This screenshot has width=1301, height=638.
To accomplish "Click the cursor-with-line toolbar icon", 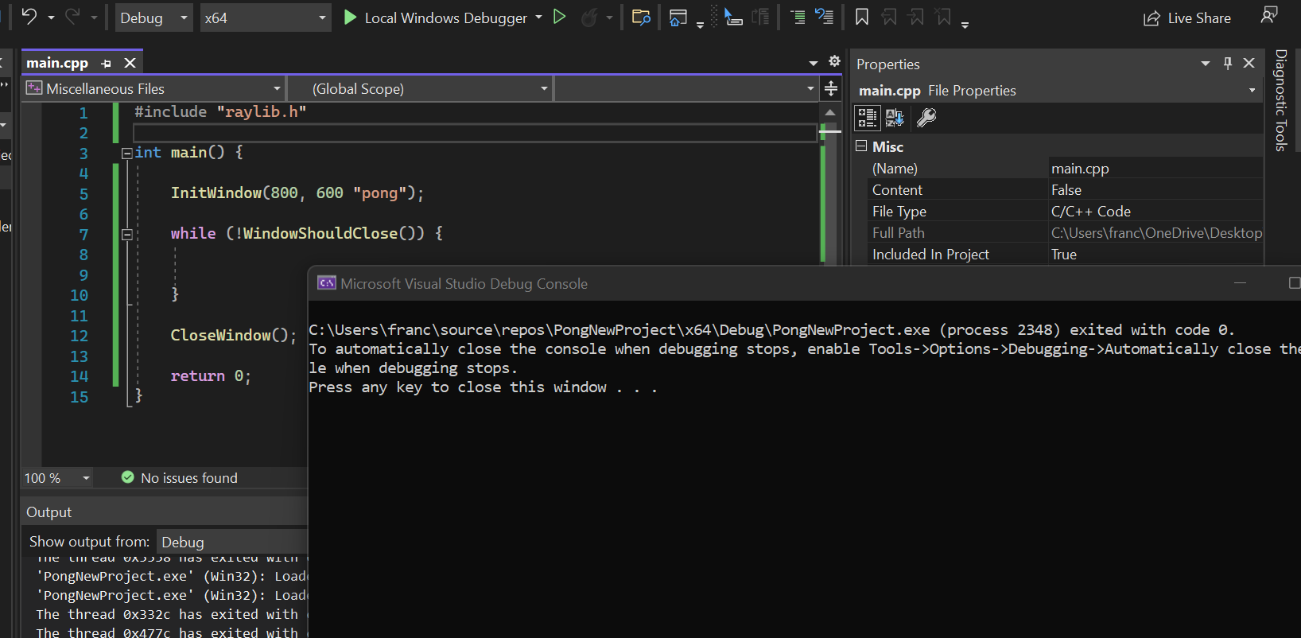I will coord(732,18).
